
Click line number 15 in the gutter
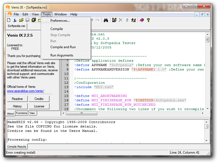[66, 96]
